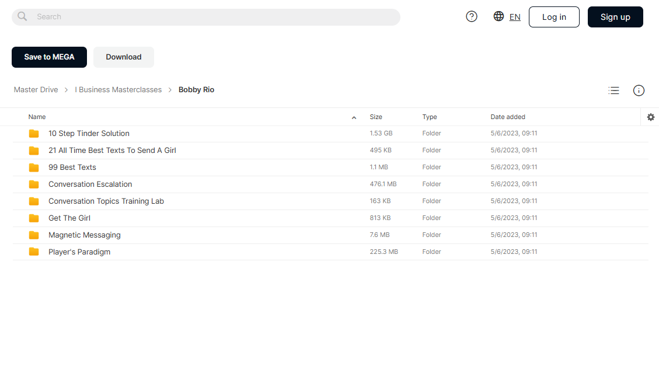Click the Log in button
This screenshot has height=373, width=659.
tap(554, 17)
